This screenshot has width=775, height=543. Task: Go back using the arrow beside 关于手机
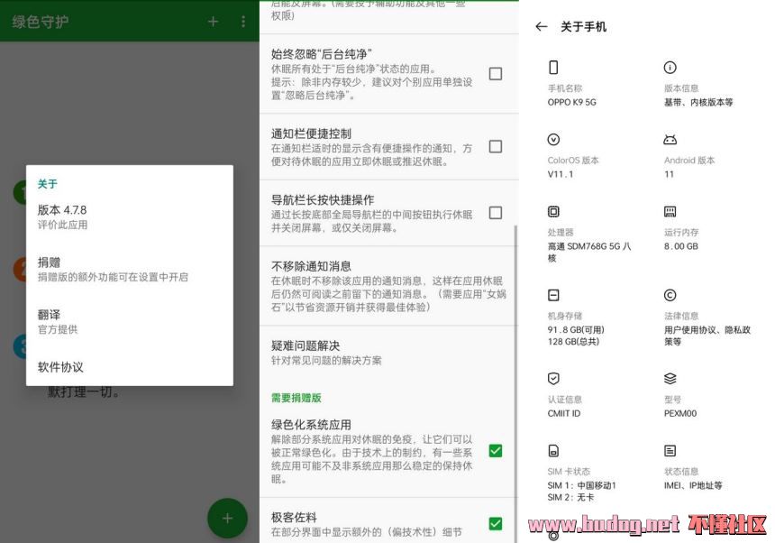(x=541, y=27)
